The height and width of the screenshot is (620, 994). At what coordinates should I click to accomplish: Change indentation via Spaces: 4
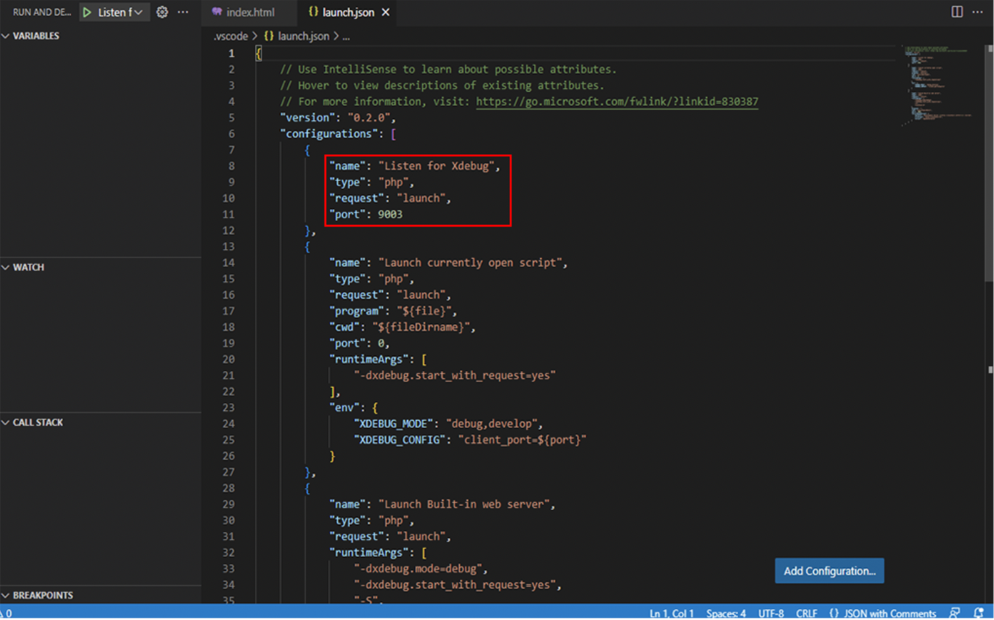pyautogui.click(x=726, y=613)
